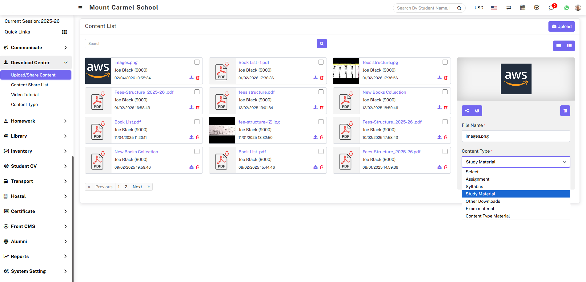Viewport: 586px width, 282px height.
Task: Expand the Homework sidebar menu
Action: tap(36, 121)
